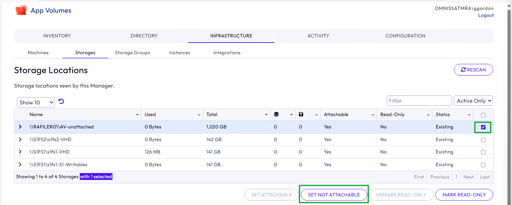Switch to the Instances sub-tab
The image size is (512, 205).
180,53
